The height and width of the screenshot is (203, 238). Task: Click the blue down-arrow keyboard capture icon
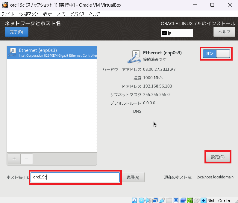[204, 200]
